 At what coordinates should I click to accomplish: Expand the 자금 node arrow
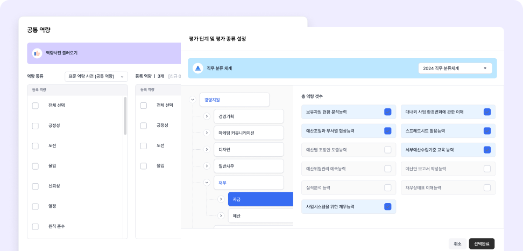click(x=221, y=199)
